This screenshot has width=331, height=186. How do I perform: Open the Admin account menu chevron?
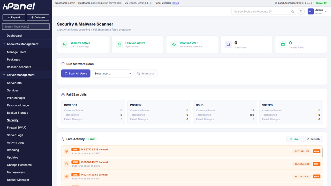click(x=326, y=11)
